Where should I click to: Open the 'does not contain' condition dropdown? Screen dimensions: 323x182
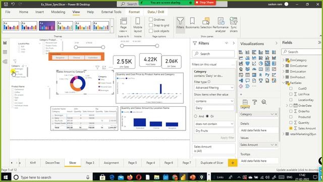pos(214,124)
